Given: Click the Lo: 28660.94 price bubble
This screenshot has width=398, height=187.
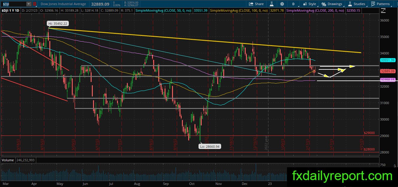Looking at the screenshot, I should [210, 147].
